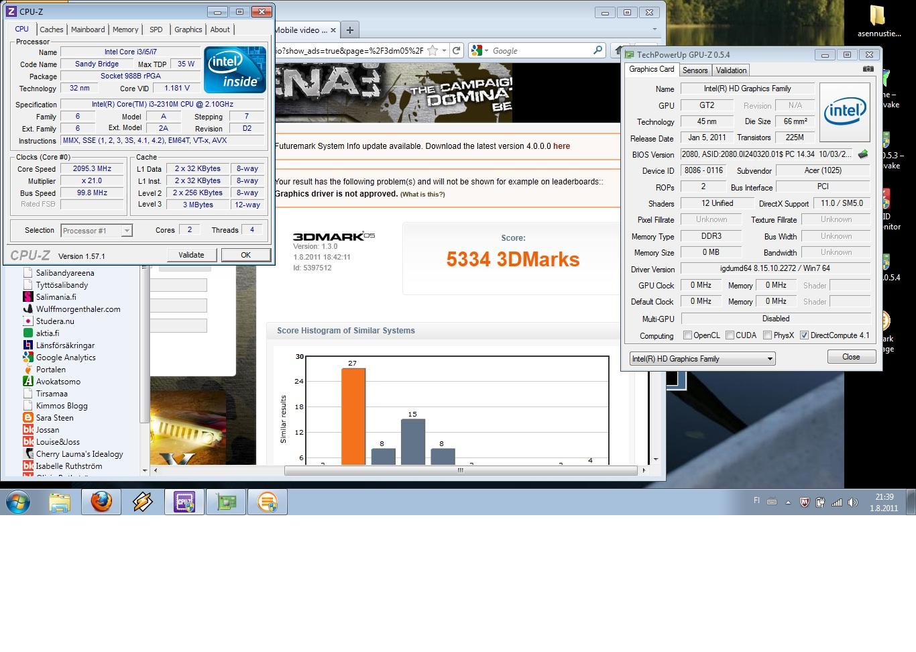Image resolution: width=916 pixels, height=652 pixels.
Task: Click the Validate button in CPU-Z
Action: point(191,255)
